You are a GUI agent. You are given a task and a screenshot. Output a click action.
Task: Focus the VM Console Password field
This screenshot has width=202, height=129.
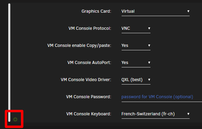pos(162,97)
